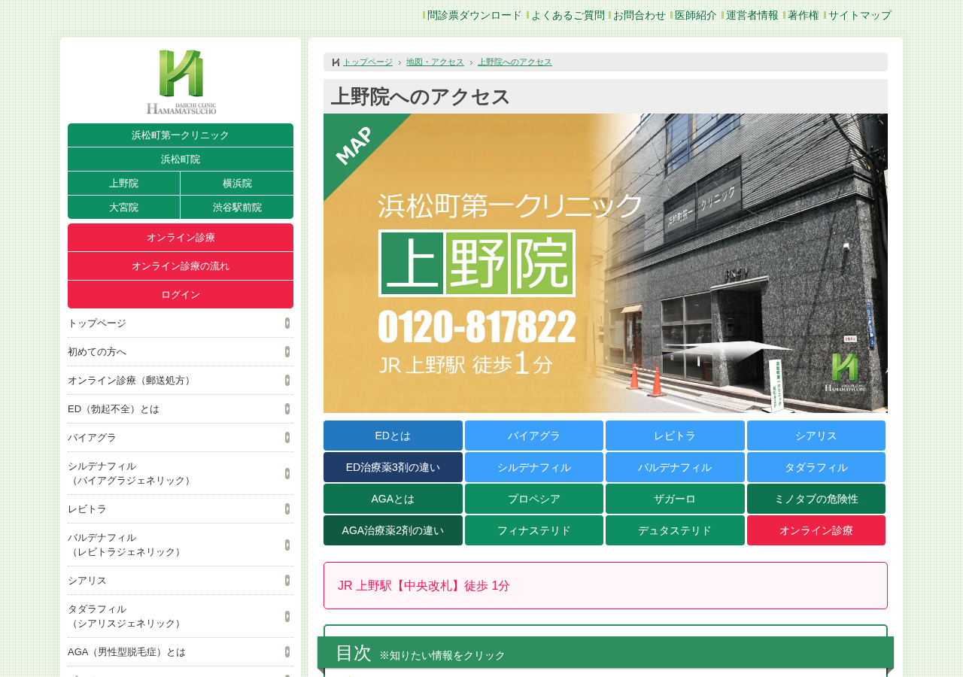Click arrow next to sidebar シアリス
The height and width of the screenshot is (677, 963).
click(x=287, y=581)
